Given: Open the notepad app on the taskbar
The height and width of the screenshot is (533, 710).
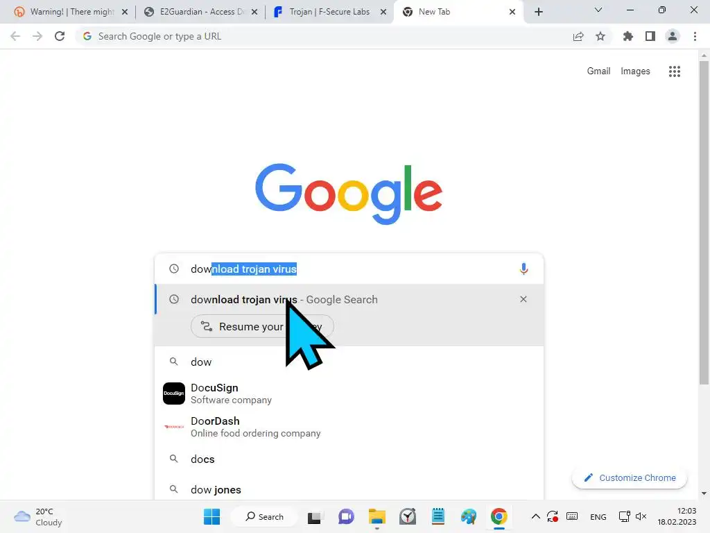Looking at the screenshot, I should pyautogui.click(x=438, y=516).
